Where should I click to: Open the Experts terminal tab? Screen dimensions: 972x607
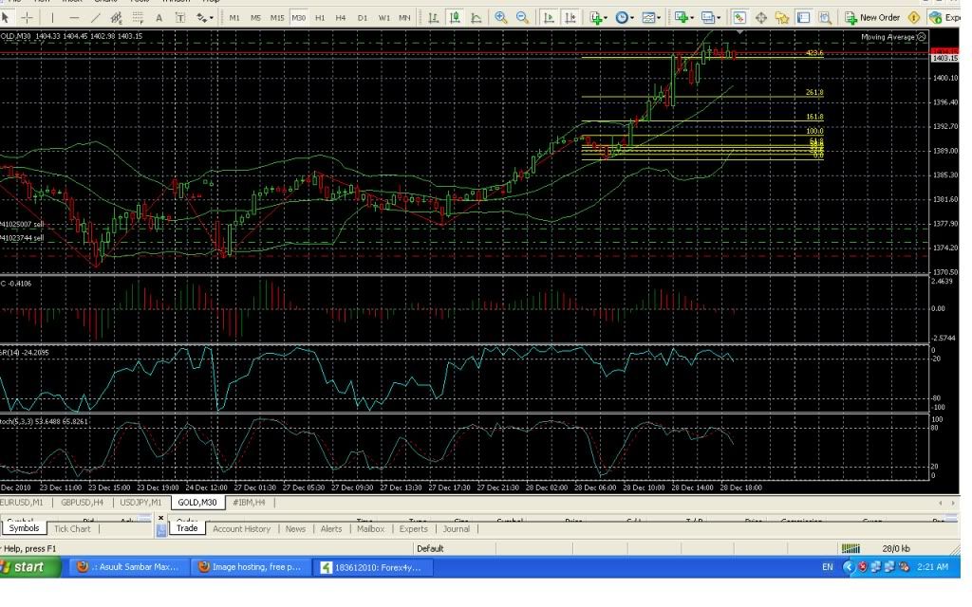pos(414,529)
